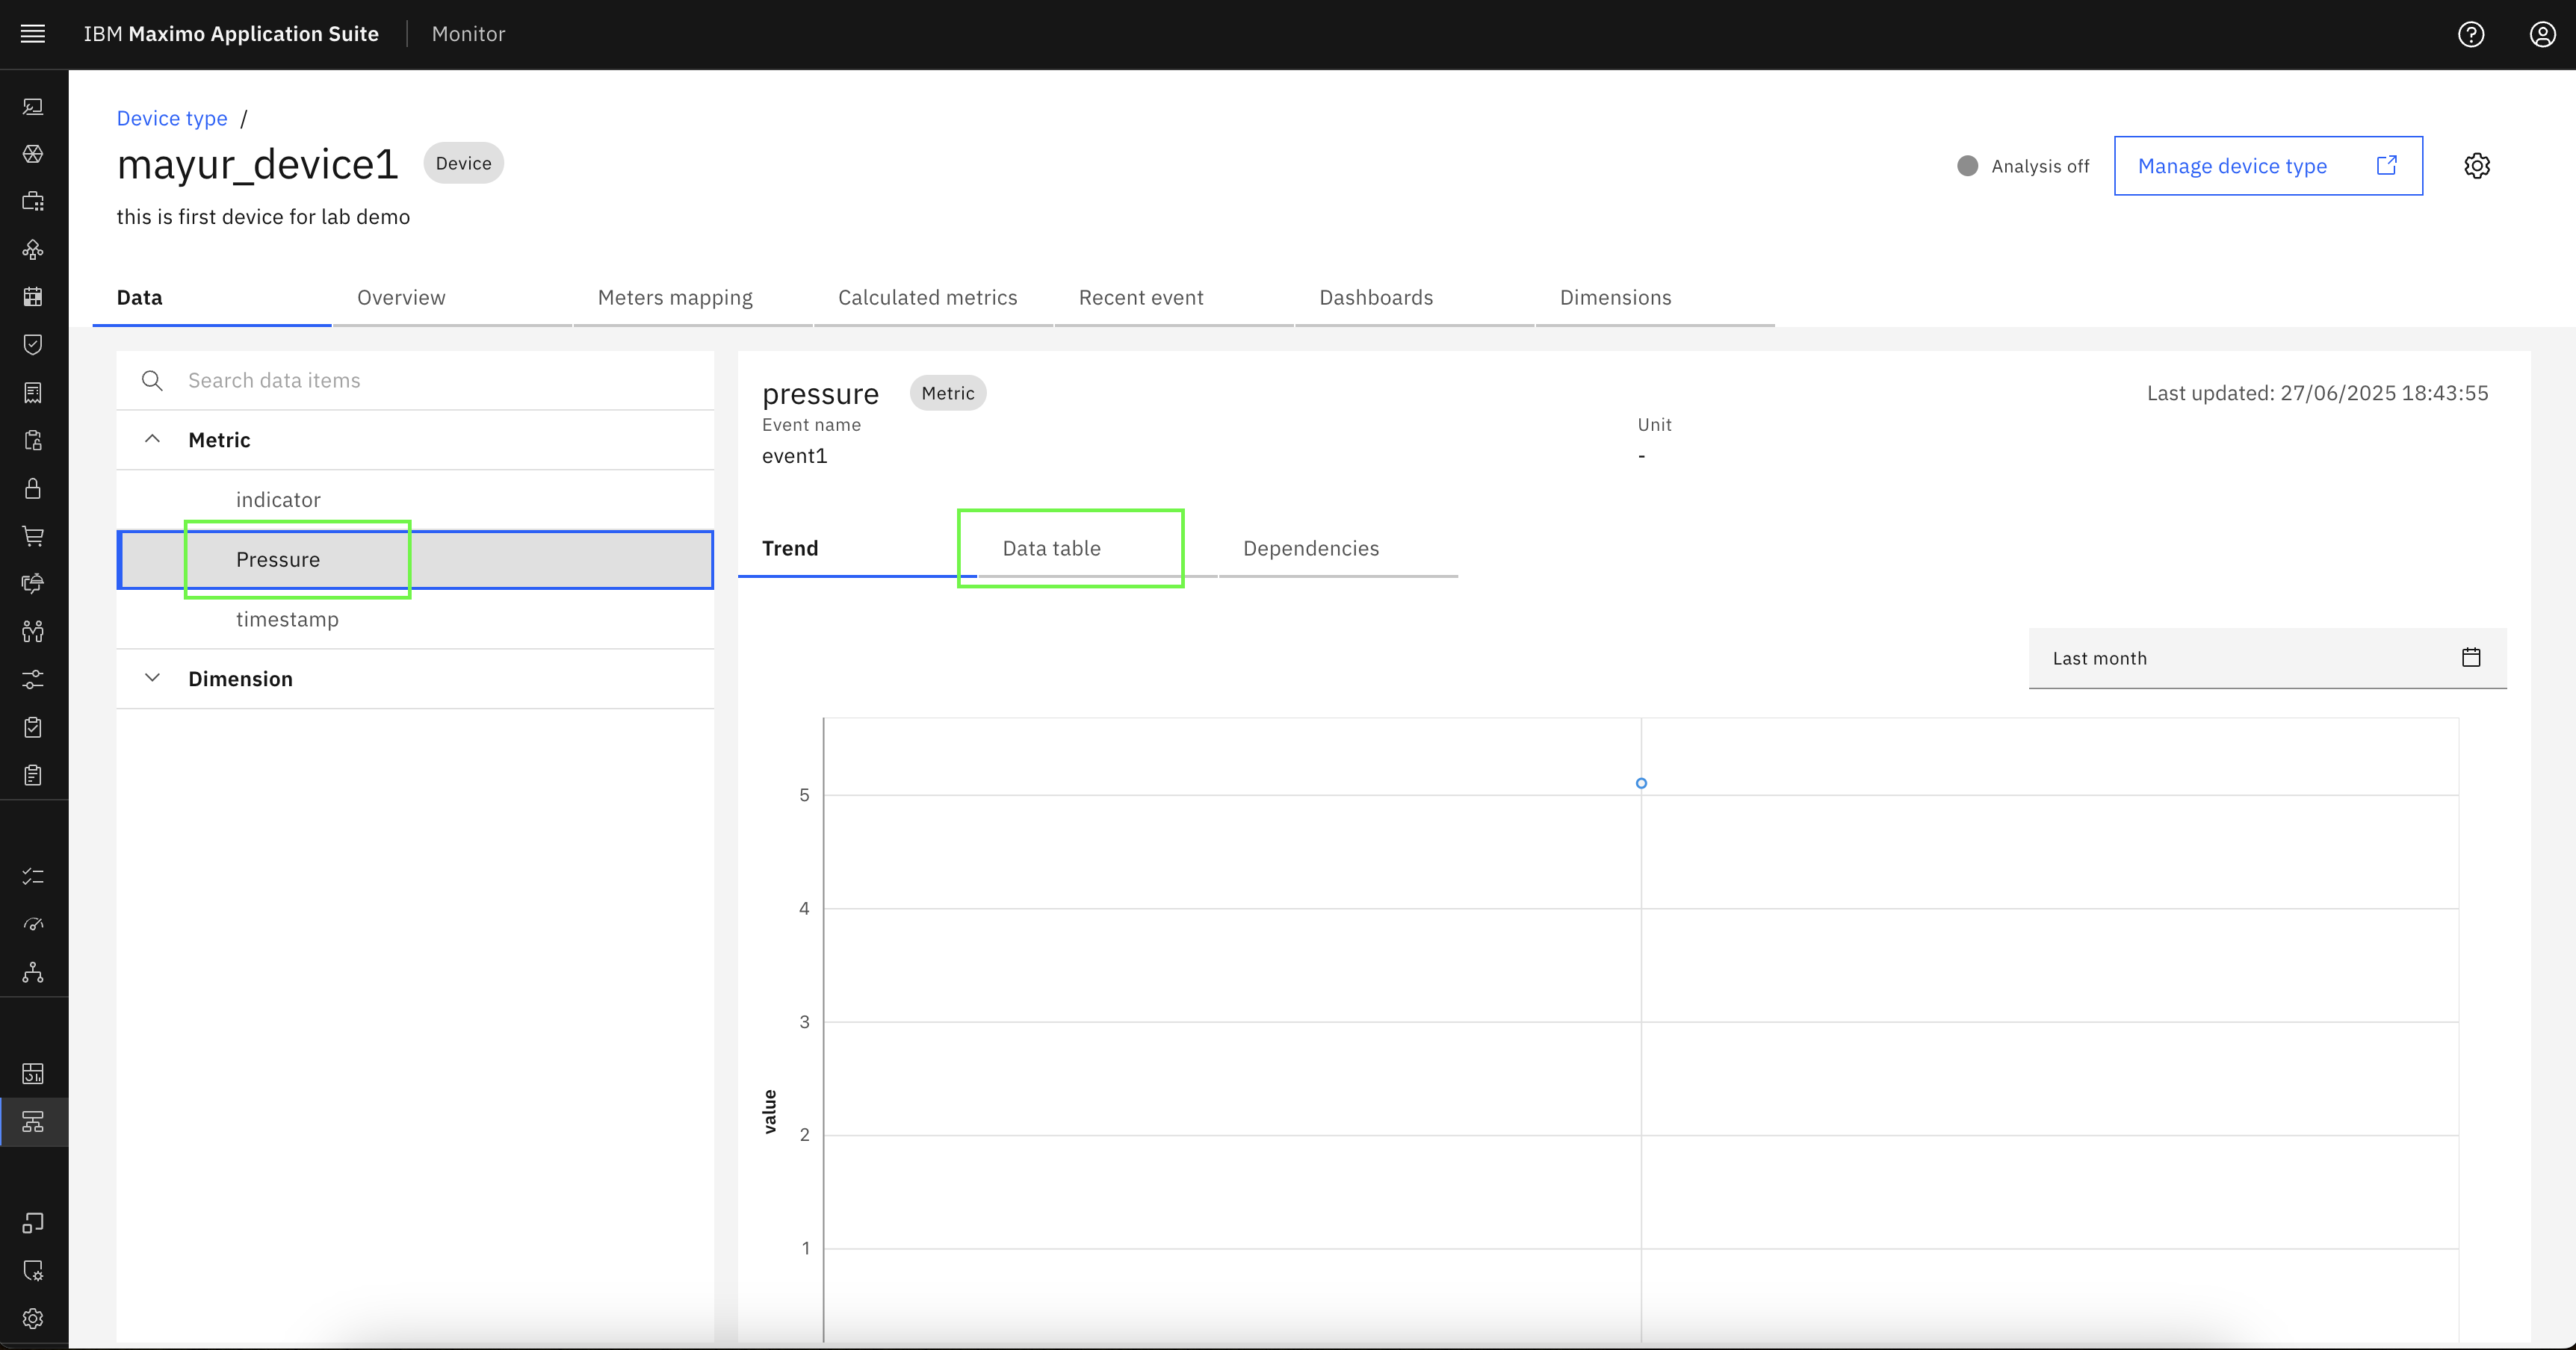
Task: Click the shield with gear sidebar icon
Action: coord(33,1270)
